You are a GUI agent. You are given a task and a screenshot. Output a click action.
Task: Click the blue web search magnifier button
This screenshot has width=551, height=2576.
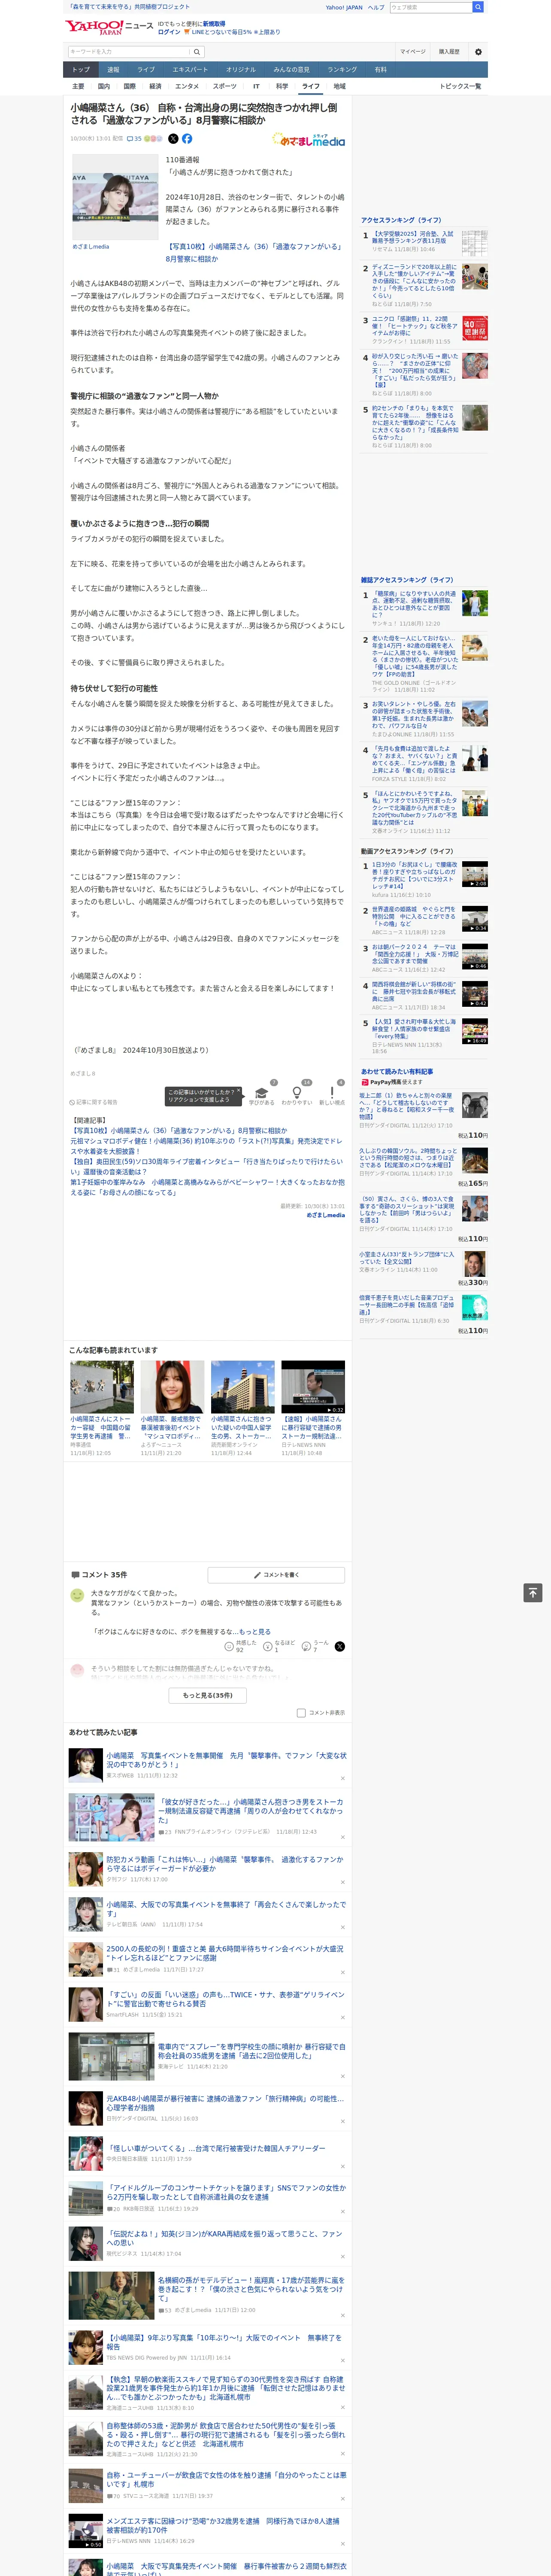tap(478, 7)
